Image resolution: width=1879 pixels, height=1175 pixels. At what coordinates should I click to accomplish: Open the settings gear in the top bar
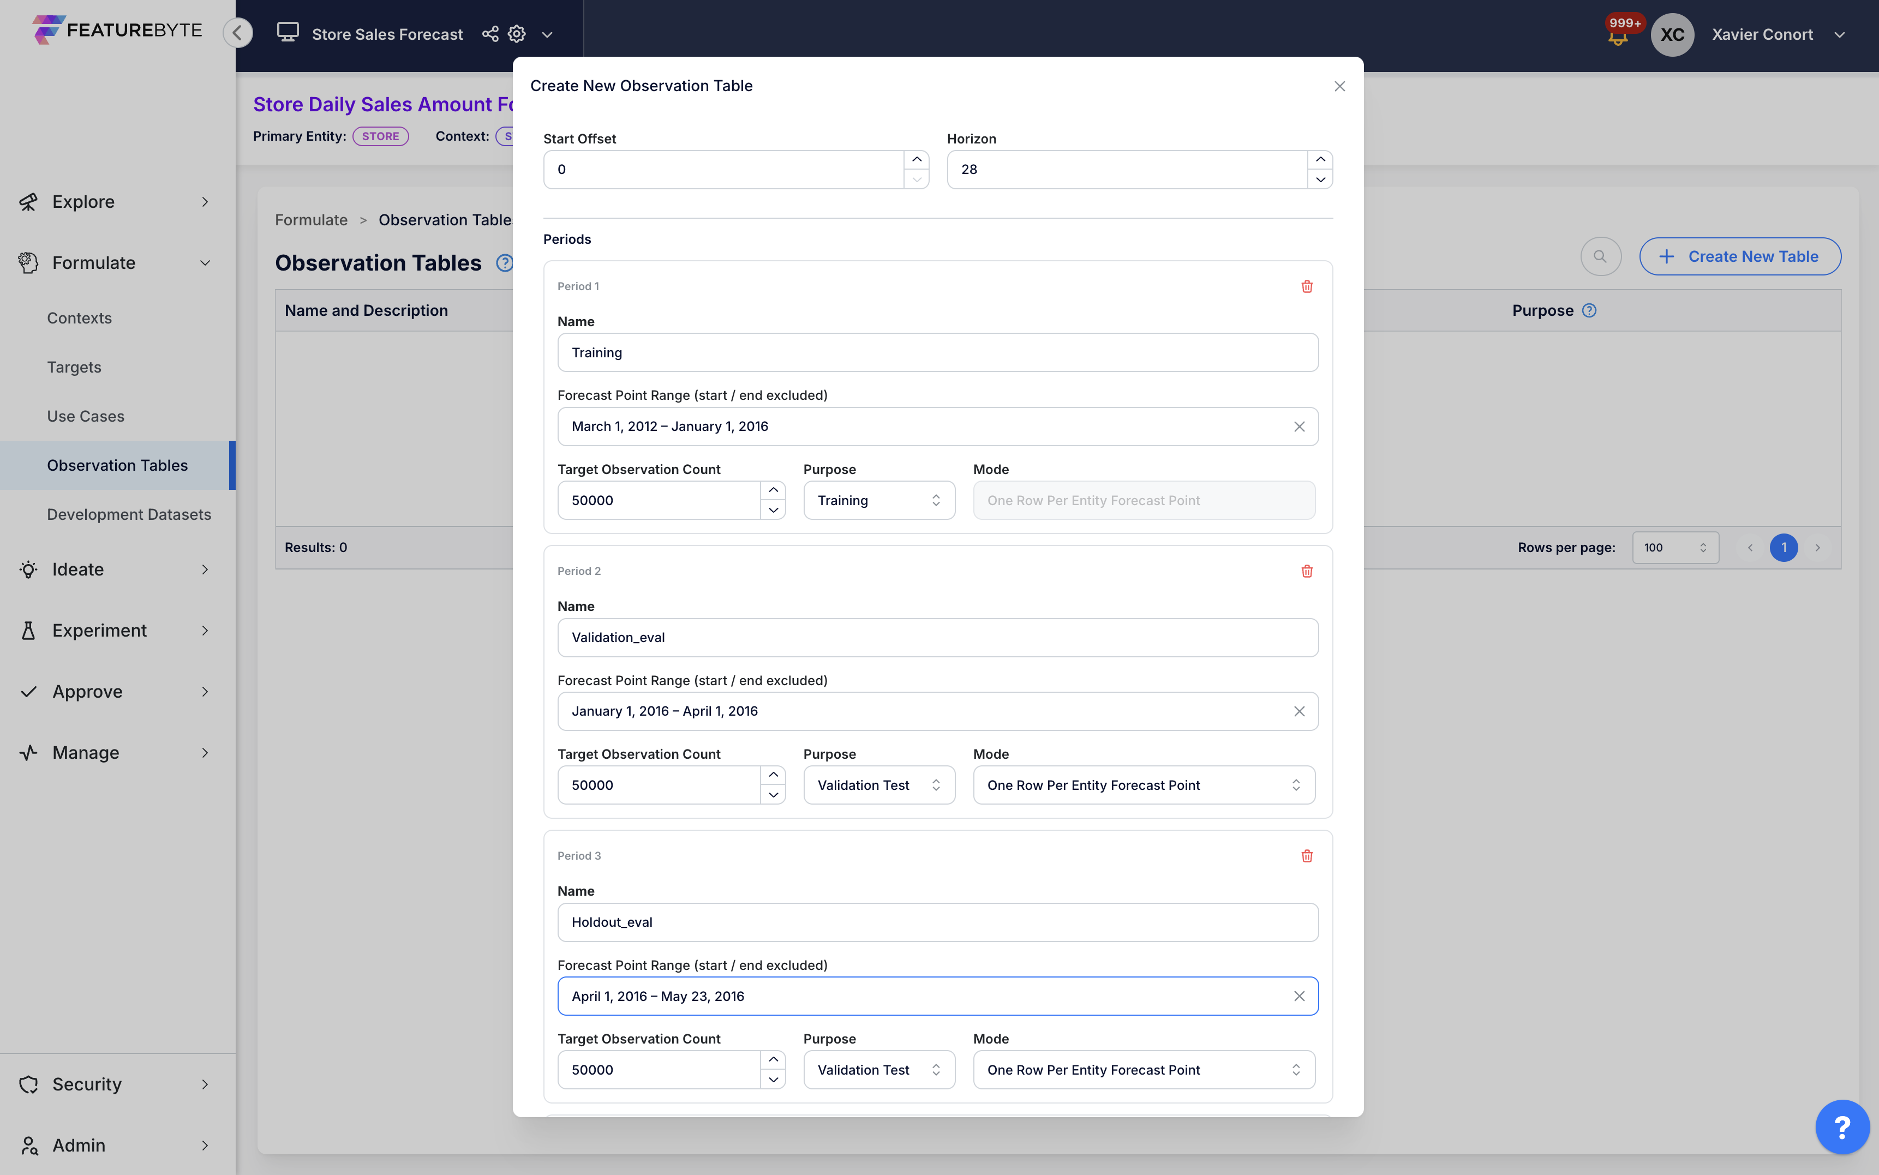pyautogui.click(x=516, y=34)
